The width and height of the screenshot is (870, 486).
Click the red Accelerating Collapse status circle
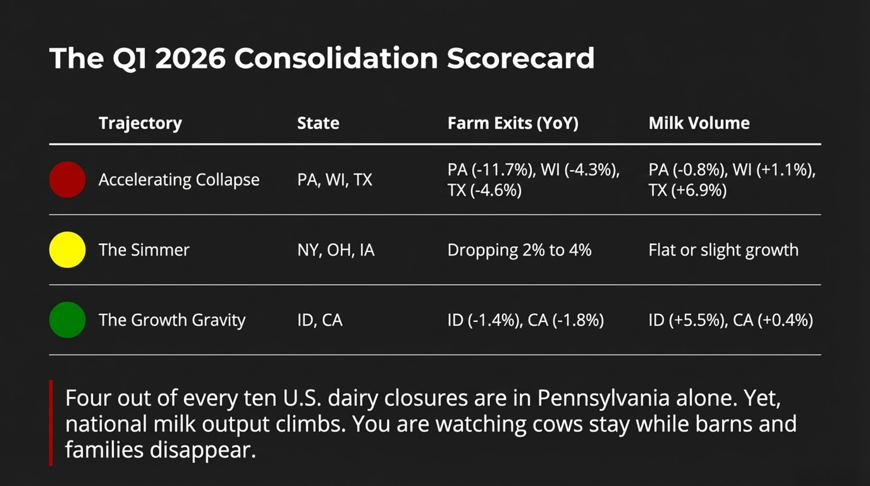67,179
